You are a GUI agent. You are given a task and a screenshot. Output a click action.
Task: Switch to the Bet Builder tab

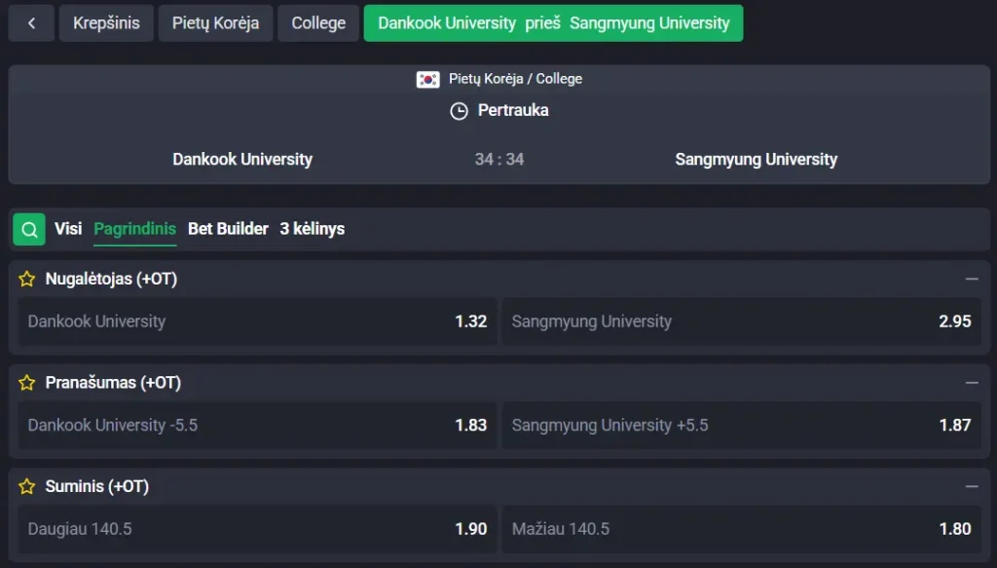228,229
